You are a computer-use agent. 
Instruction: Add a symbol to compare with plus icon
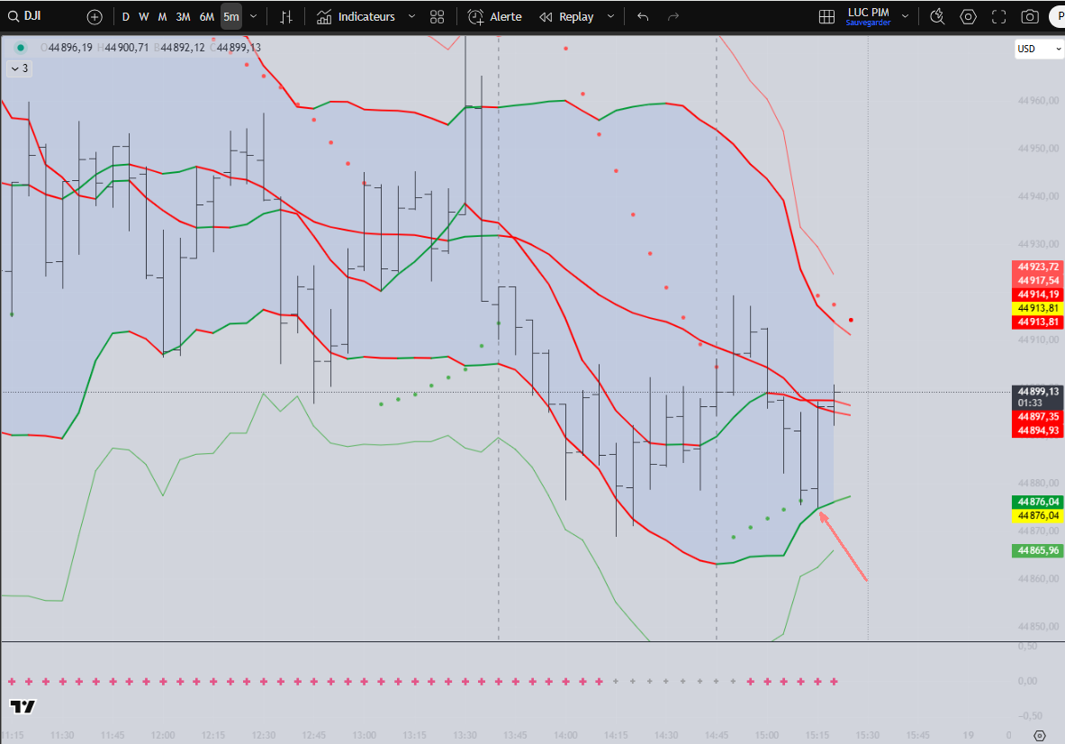coord(95,17)
